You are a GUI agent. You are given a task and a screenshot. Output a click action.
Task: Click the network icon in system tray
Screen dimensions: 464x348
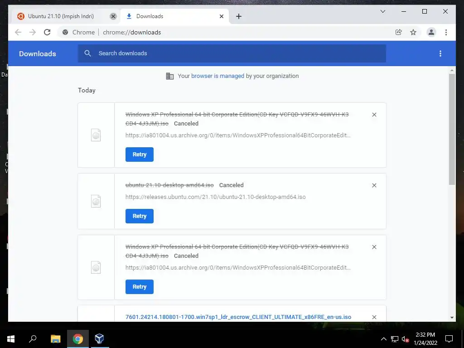pos(395,339)
